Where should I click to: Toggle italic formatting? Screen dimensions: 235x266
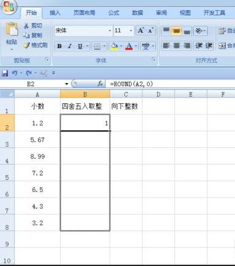(x=70, y=46)
